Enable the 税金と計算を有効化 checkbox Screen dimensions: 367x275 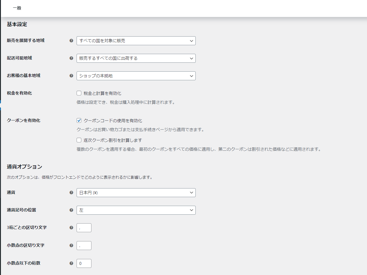coord(79,93)
